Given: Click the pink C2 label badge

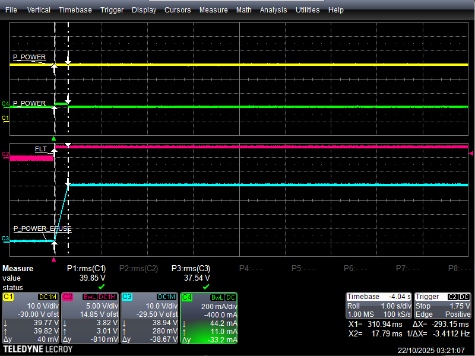Looking at the screenshot, I should click(68, 297).
